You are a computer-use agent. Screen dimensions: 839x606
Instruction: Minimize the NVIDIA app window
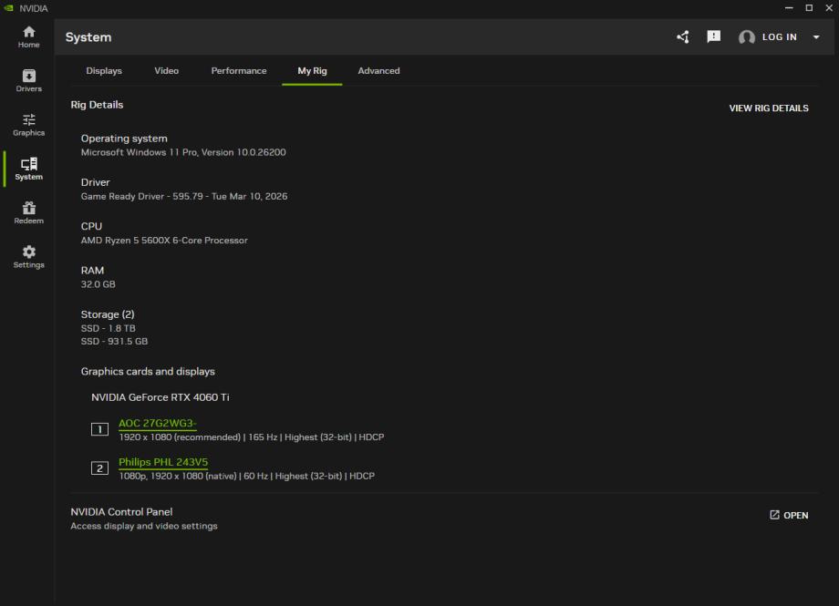(789, 8)
